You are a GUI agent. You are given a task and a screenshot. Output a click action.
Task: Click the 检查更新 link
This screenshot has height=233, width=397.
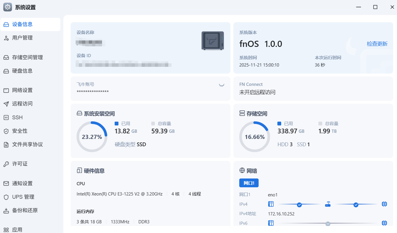377,44
